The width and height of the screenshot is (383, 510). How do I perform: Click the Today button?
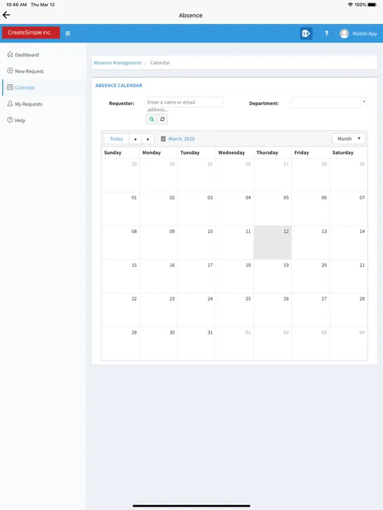pyautogui.click(x=116, y=139)
